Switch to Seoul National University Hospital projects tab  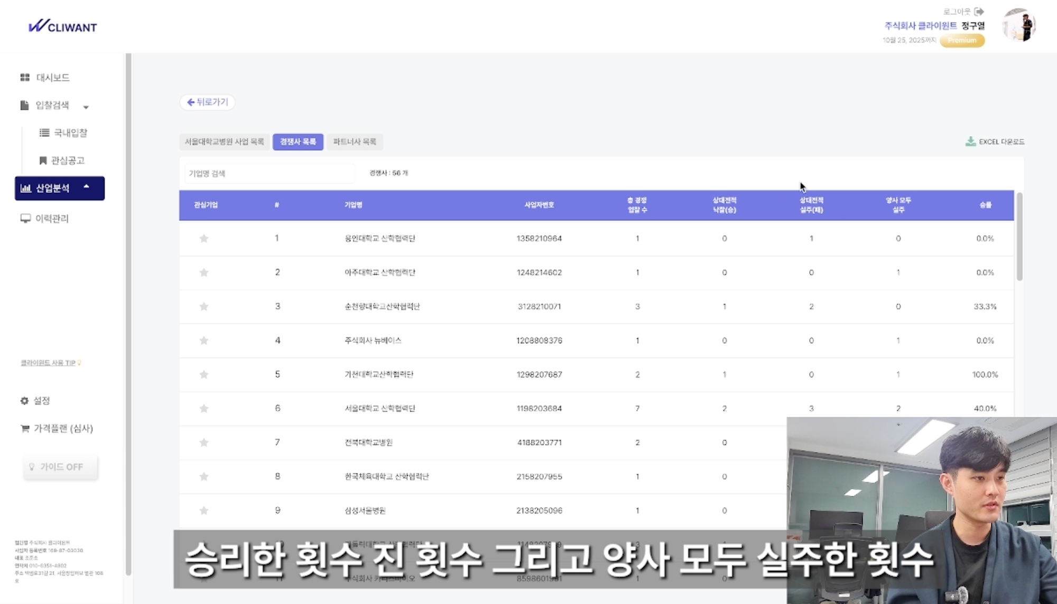coord(224,141)
